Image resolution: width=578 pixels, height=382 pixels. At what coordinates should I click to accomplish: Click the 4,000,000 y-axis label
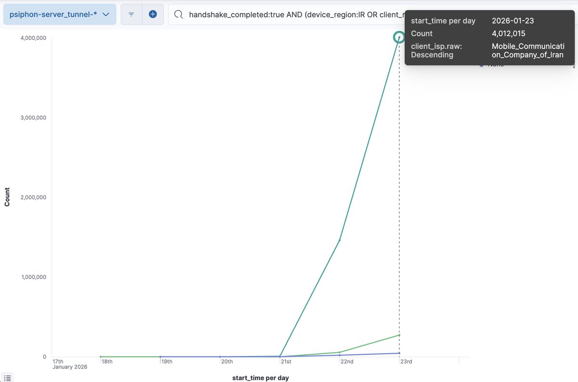(x=33, y=38)
